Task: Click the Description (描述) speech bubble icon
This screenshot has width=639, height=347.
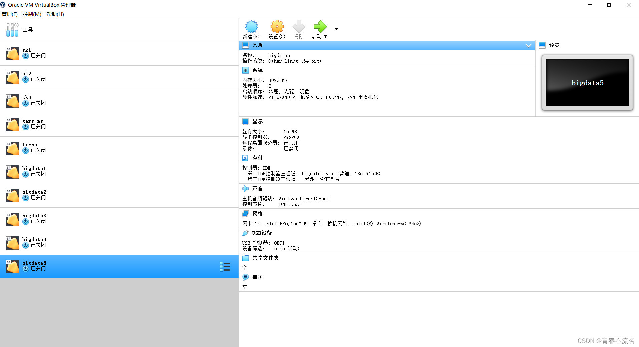Action: click(x=246, y=277)
